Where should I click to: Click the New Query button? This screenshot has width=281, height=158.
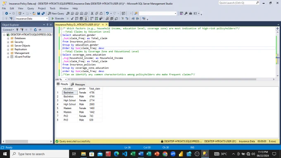tap(56, 14)
